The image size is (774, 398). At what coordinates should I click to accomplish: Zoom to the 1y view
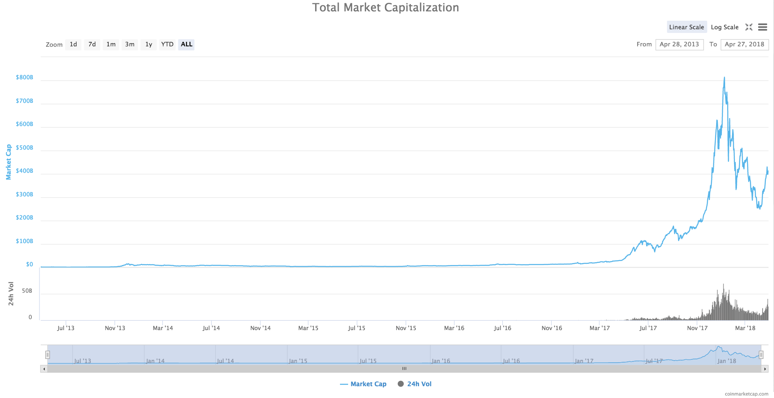click(x=148, y=44)
